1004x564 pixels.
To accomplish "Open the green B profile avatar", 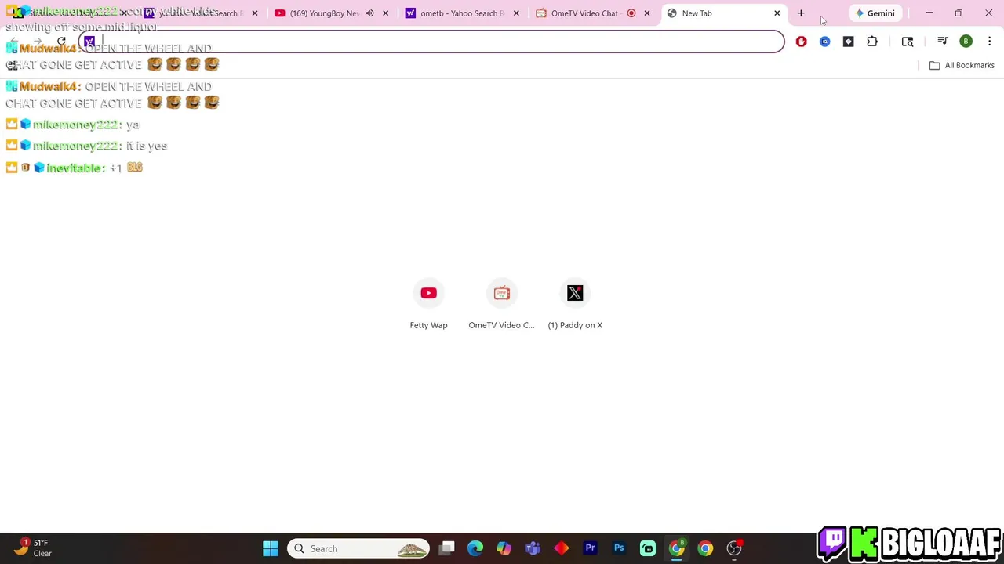I will click(966, 42).
